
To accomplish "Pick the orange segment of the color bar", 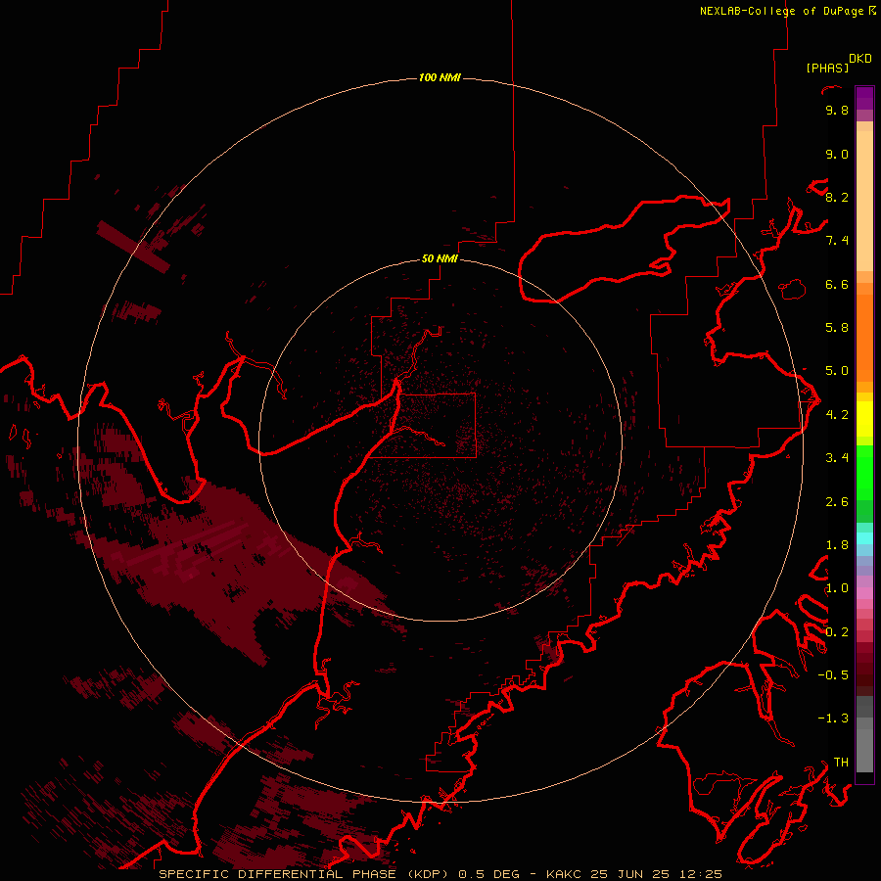I will [864, 337].
